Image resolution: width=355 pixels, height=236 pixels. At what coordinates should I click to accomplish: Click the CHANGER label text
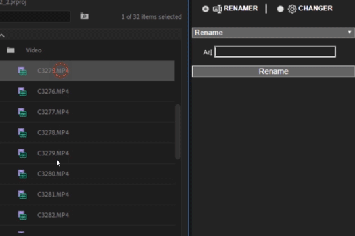click(316, 9)
